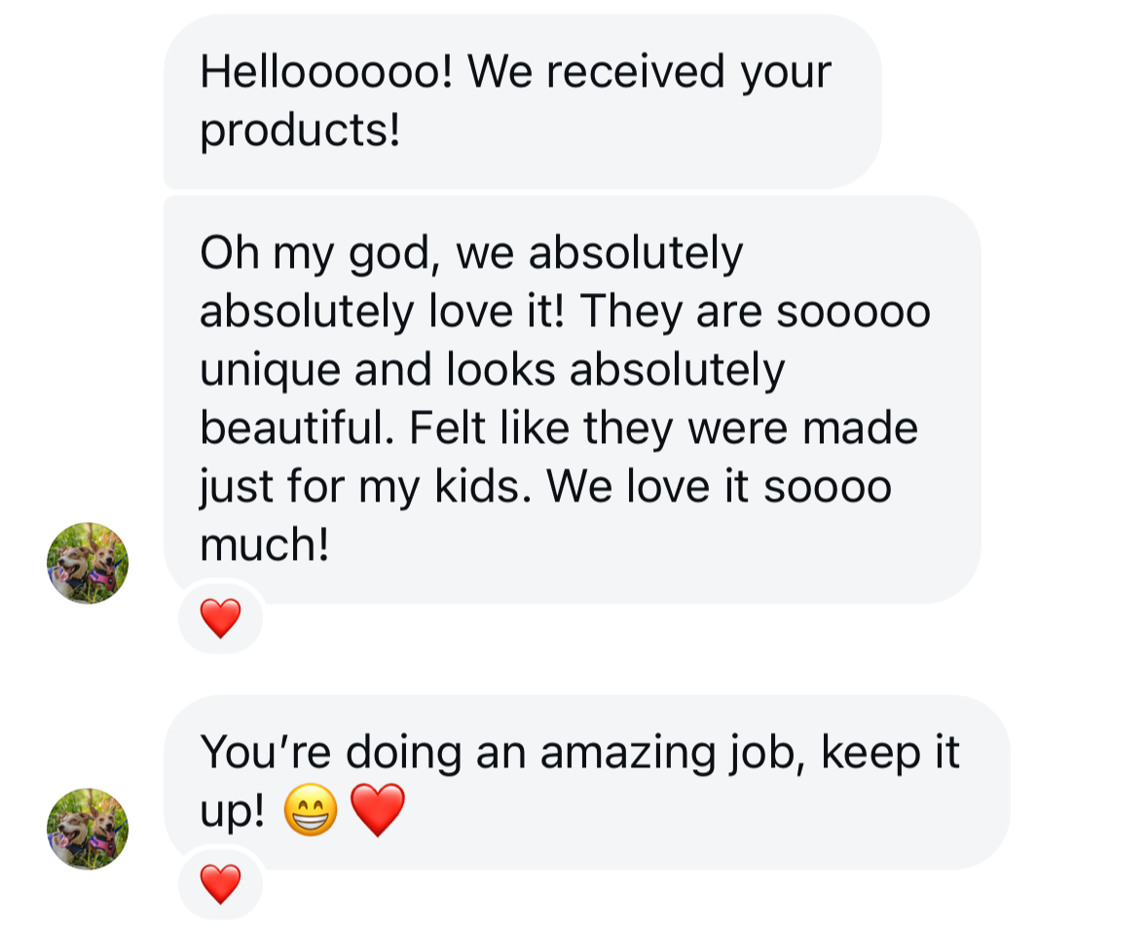Click the heart reaction under the last message
Image resolution: width=1148 pixels, height=929 pixels.
click(220, 883)
